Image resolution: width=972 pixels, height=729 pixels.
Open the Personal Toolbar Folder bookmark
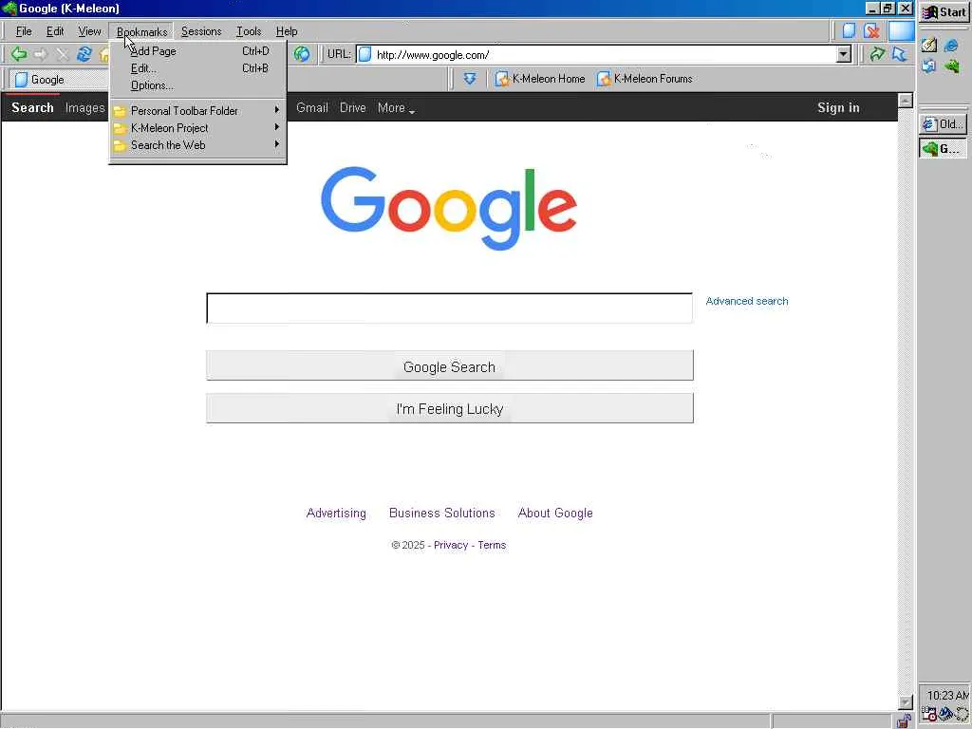197,111
